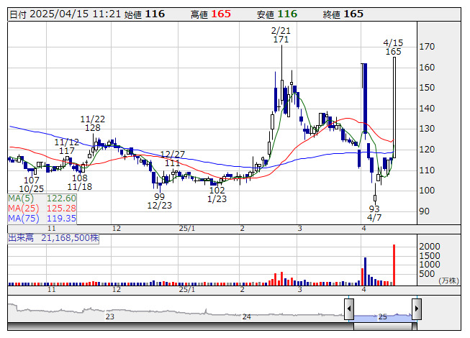
Task: Click the 90 price axis label
Action: pyautogui.click(x=424, y=211)
